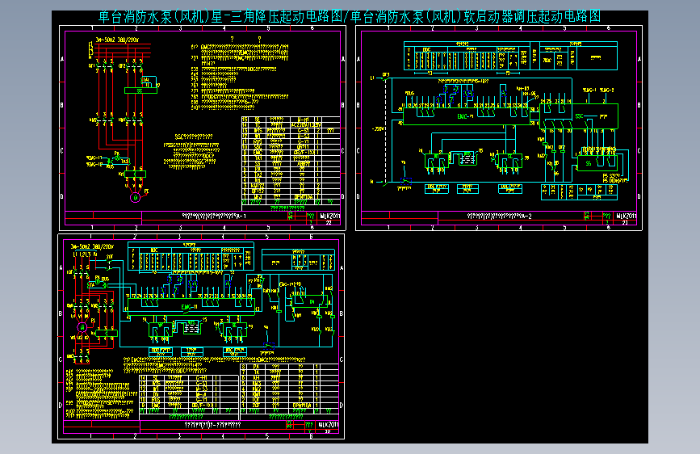Click the green SS soft-starter box in the top-left sheet
The height and width of the screenshot is (454, 700).
(x=140, y=90)
